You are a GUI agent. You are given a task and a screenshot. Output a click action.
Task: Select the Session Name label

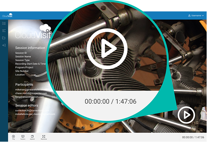23,57
